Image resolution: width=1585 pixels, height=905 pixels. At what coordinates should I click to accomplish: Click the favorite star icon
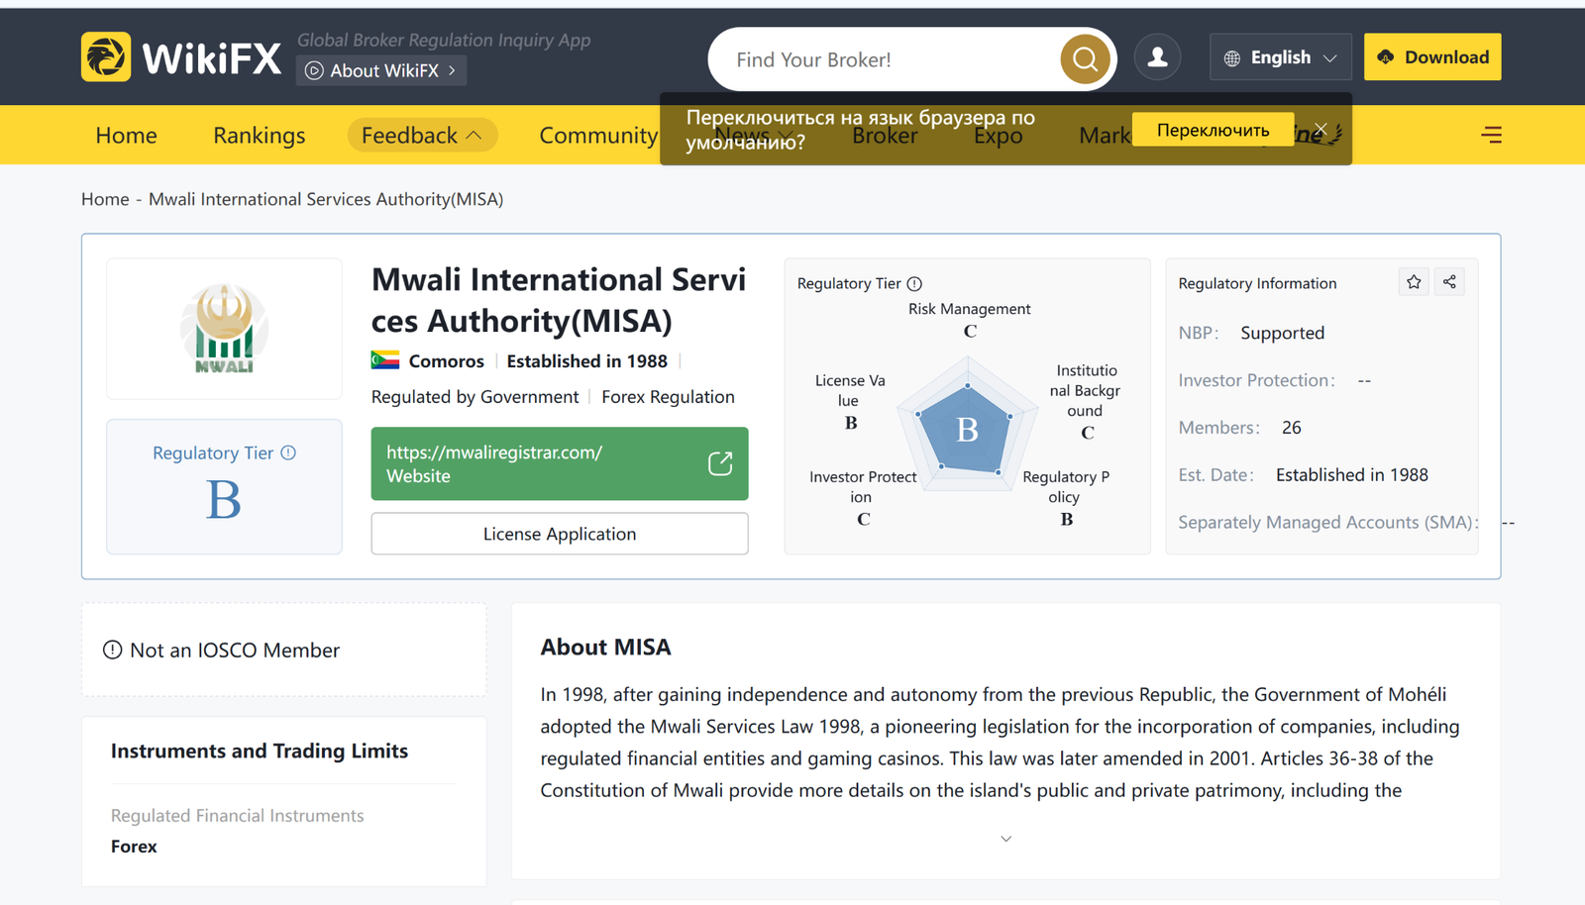click(x=1414, y=282)
